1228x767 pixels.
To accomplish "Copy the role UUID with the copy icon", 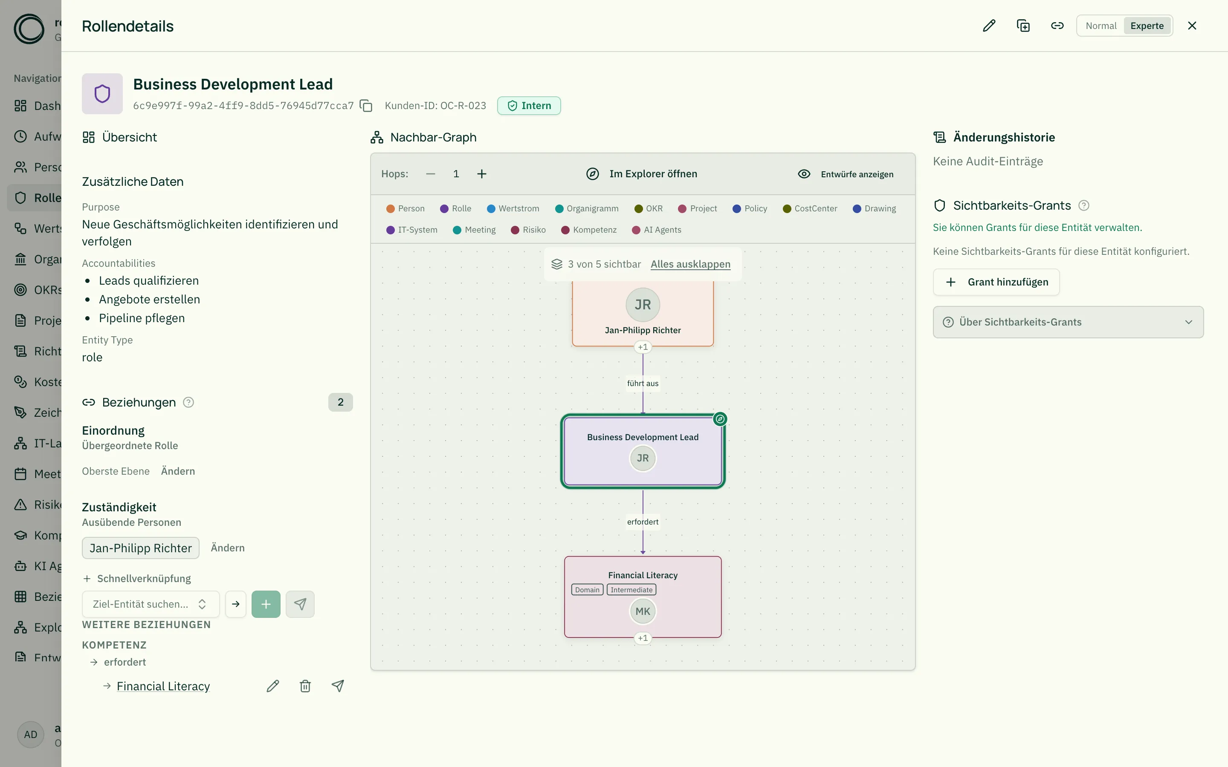I will pyautogui.click(x=366, y=106).
